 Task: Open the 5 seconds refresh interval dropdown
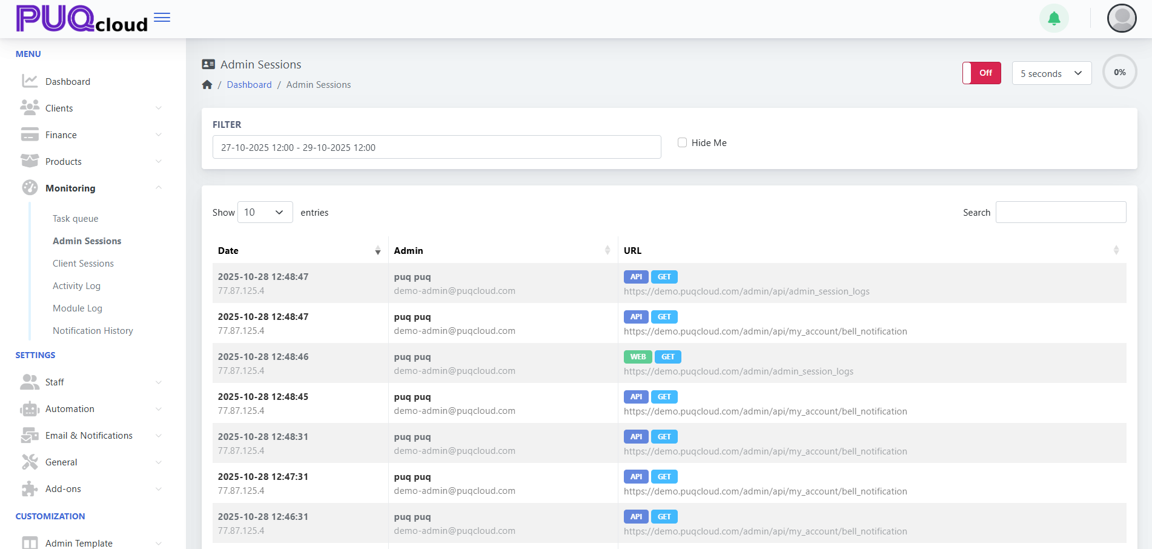tap(1051, 73)
